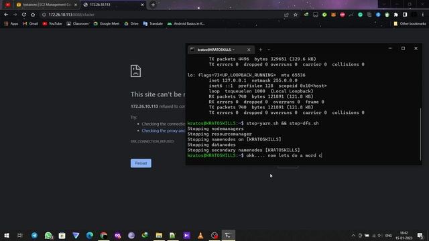This screenshot has width=429, height=241.
Task: Open File Explorer from taskbar
Action: (x=159, y=235)
